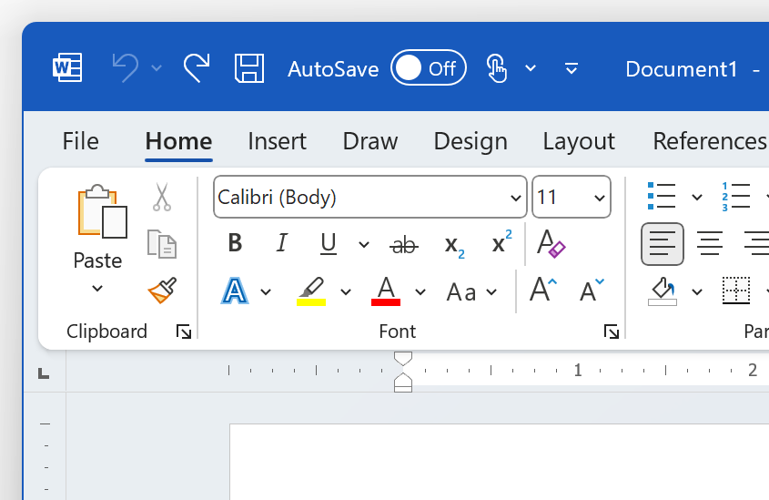Open the Design ribbon tab
769x500 pixels.
(470, 141)
